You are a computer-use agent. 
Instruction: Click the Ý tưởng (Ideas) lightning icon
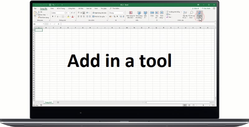[200, 13]
